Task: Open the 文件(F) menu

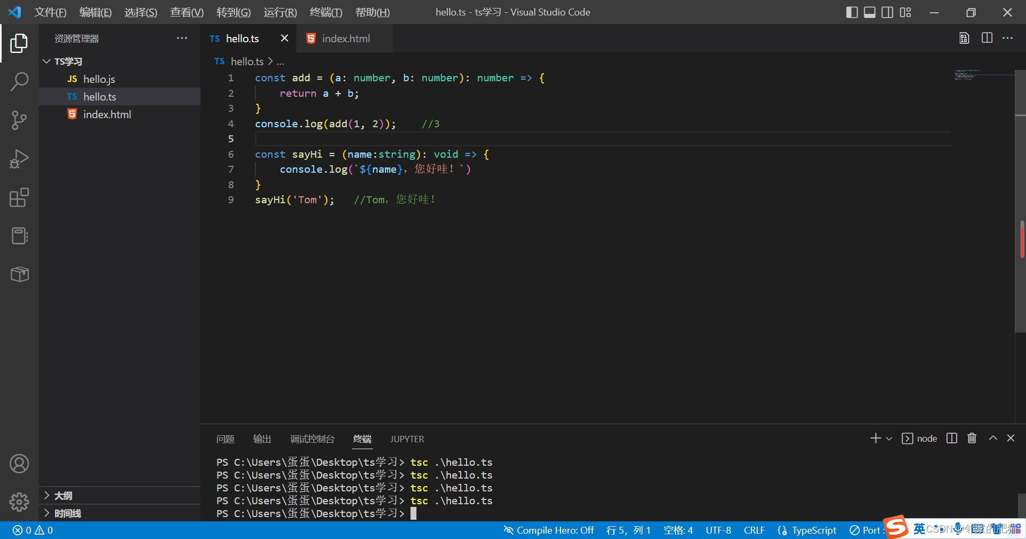Action: [50, 12]
